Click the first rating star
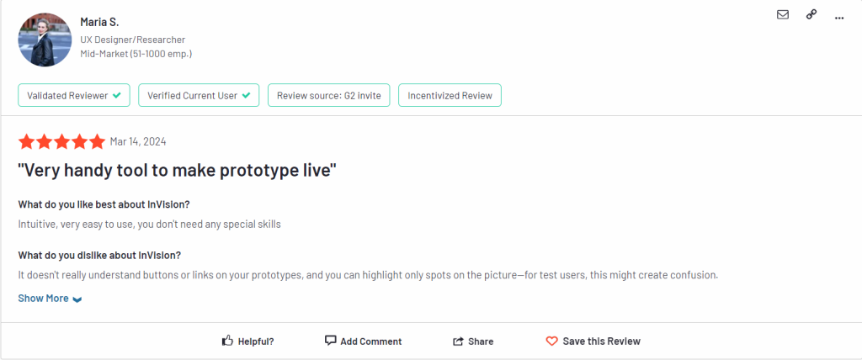 click(26, 142)
